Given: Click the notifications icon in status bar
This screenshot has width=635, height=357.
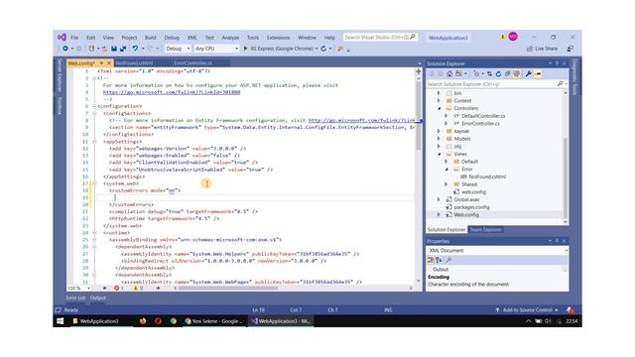Looking at the screenshot, I should tap(571, 310).
